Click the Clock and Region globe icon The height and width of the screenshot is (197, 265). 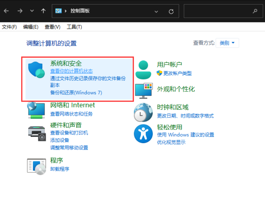(x=143, y=112)
